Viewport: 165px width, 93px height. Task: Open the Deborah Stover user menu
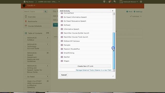[x=129, y=2]
